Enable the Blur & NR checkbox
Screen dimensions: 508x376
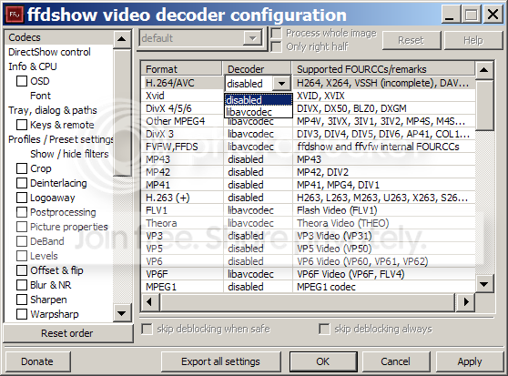pos(22,285)
